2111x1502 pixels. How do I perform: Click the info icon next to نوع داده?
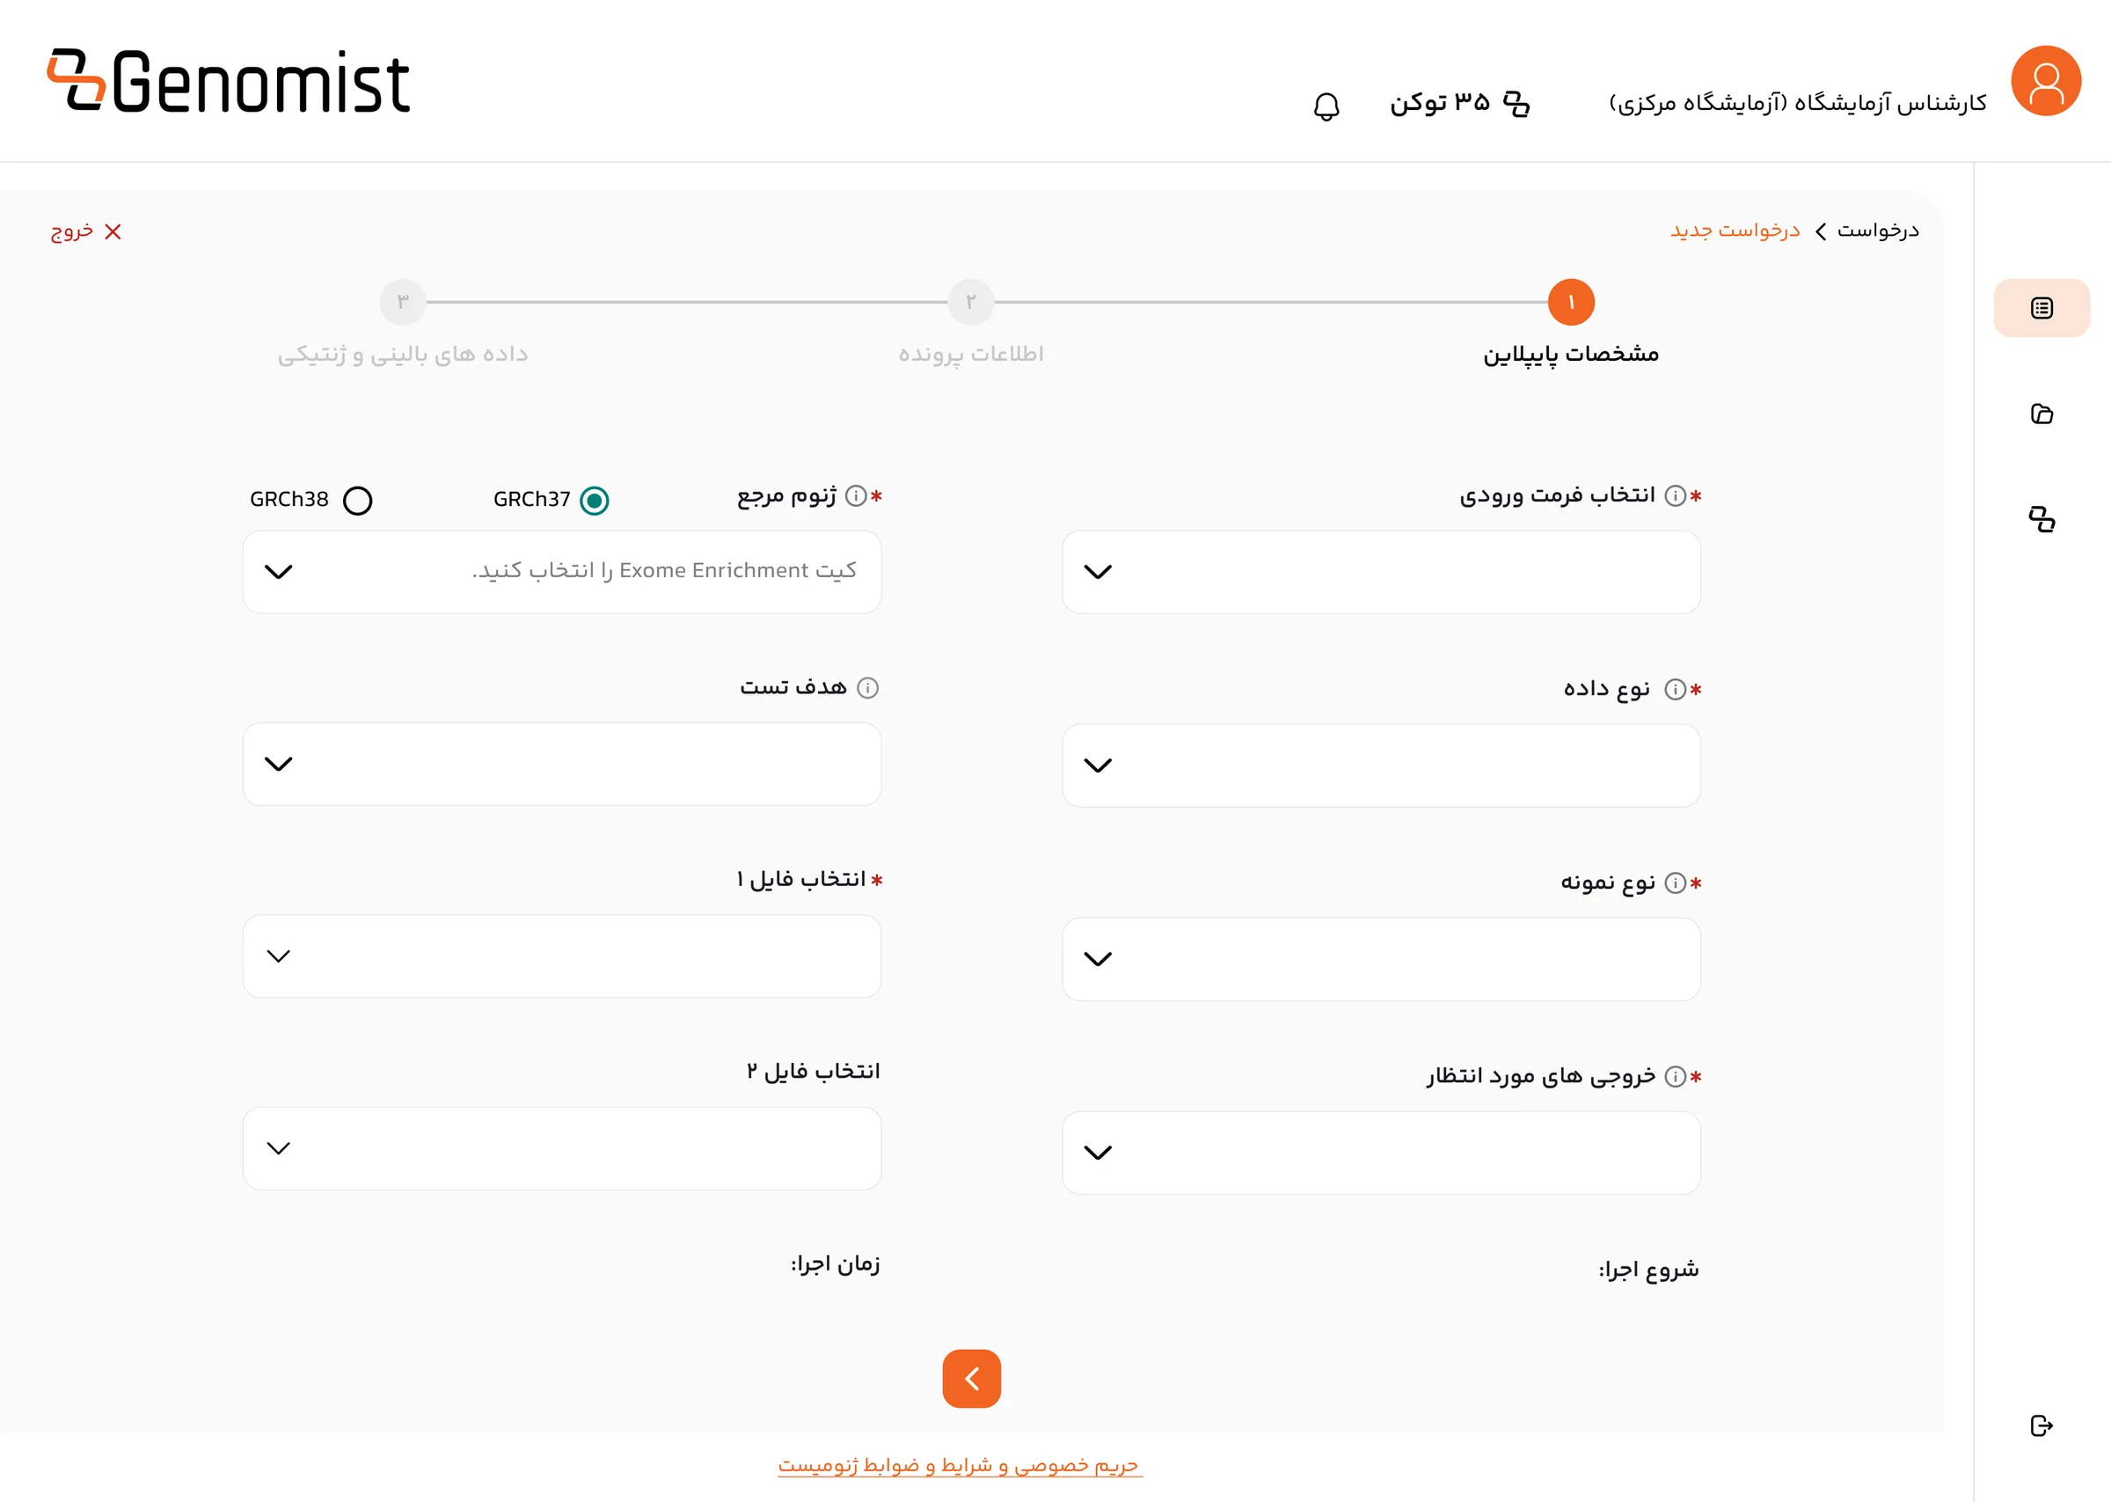coord(1676,690)
